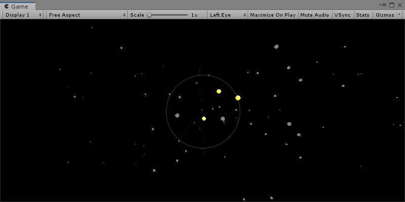Viewport: 405px width, 202px height.
Task: Toggle Mute Audio
Action: click(314, 15)
